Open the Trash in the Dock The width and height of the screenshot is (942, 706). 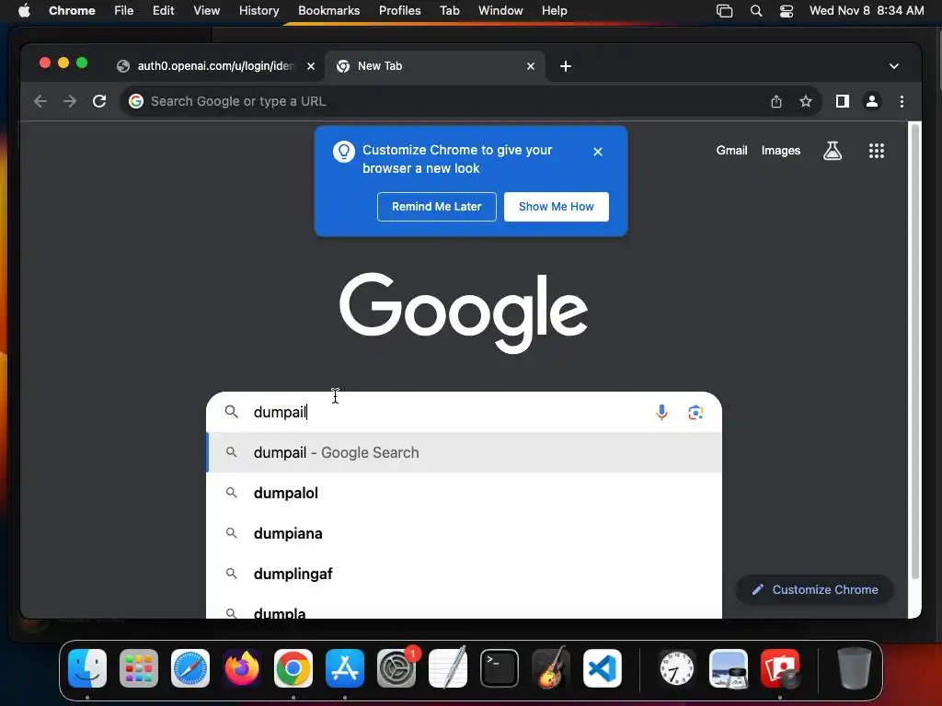854,668
